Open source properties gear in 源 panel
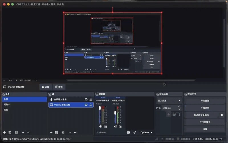 [x=63, y=132]
